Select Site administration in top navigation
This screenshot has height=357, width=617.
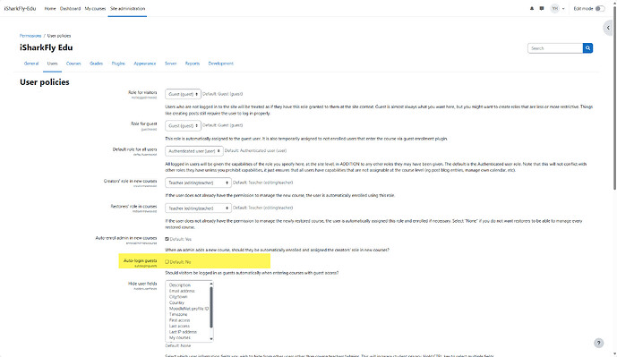tap(127, 8)
